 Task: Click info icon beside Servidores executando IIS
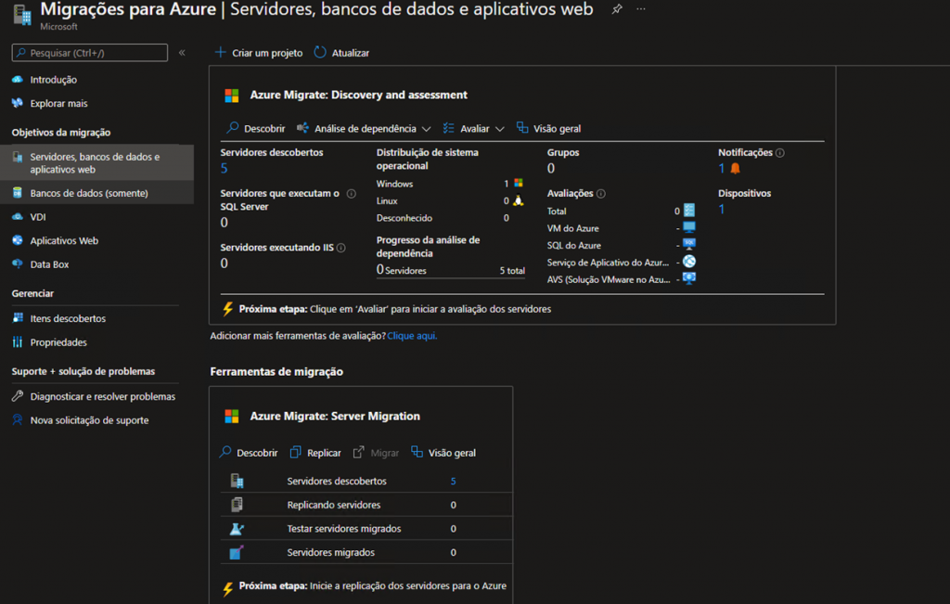point(341,248)
